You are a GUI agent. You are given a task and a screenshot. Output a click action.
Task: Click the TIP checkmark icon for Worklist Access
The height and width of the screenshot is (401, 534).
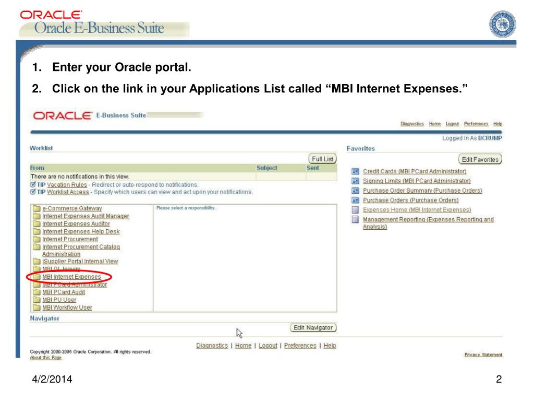tap(33, 192)
